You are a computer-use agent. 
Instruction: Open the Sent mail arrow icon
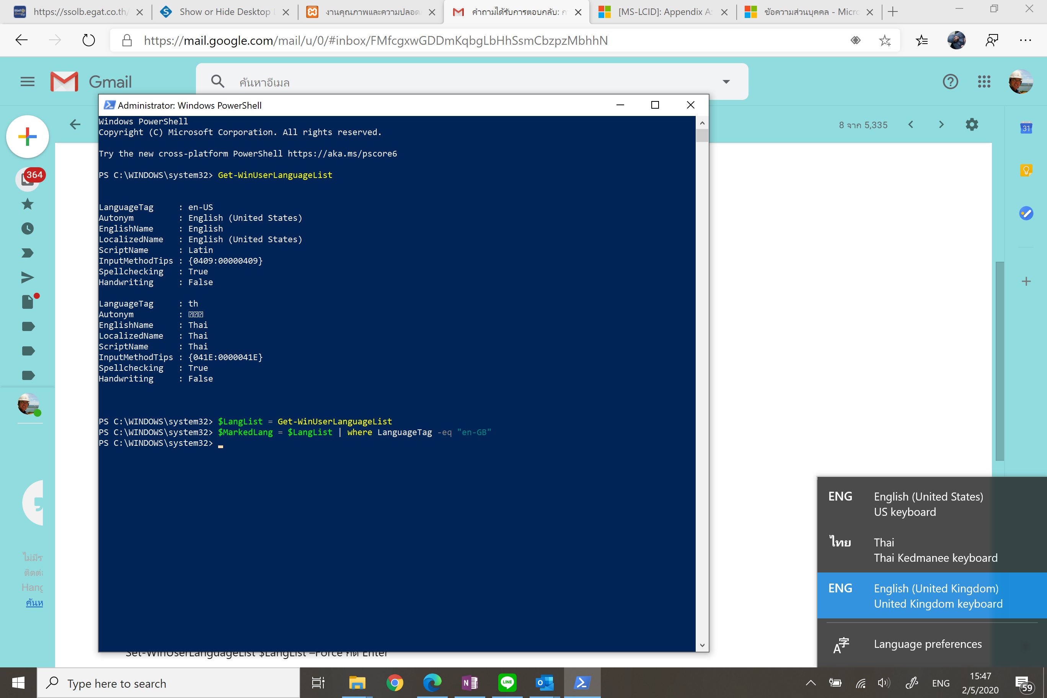click(x=28, y=278)
